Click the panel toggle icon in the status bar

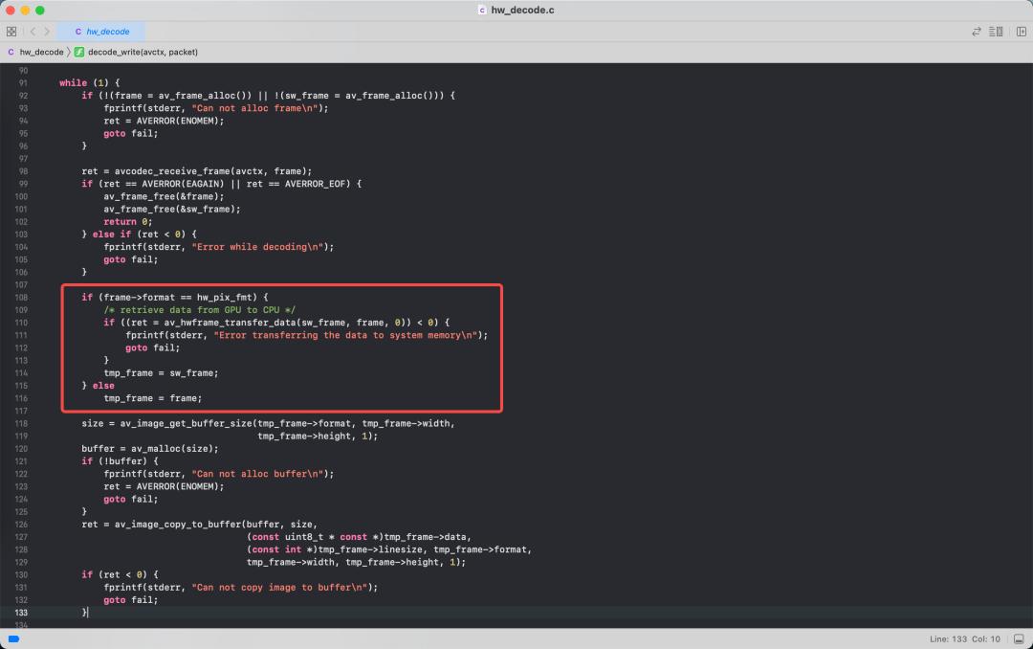tap(1019, 638)
